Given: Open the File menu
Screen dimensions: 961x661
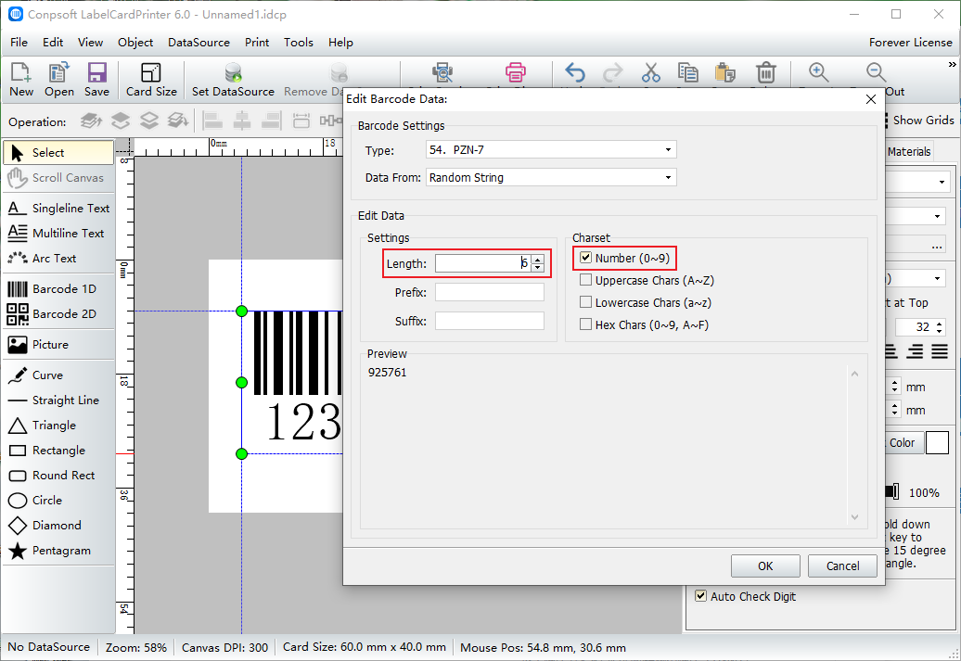Looking at the screenshot, I should tap(19, 43).
